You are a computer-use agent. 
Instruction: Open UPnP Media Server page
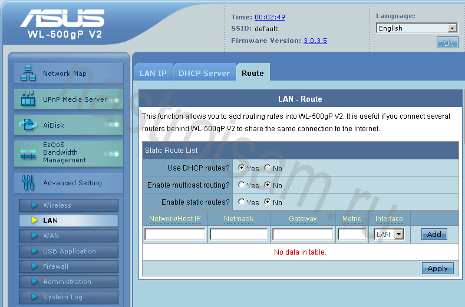(68, 99)
